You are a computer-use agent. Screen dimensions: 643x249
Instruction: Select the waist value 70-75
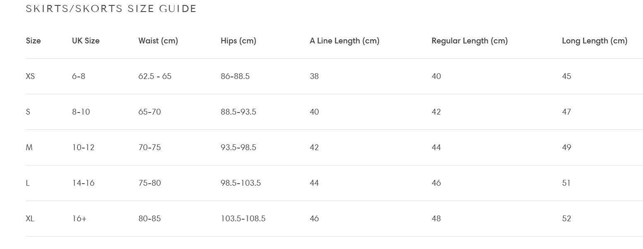pyautogui.click(x=149, y=148)
